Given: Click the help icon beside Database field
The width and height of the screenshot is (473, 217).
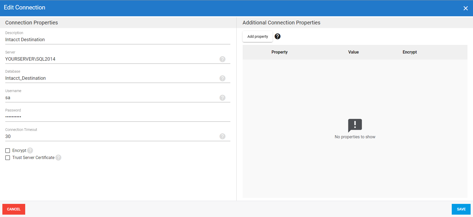Looking at the screenshot, I should pos(222,78).
